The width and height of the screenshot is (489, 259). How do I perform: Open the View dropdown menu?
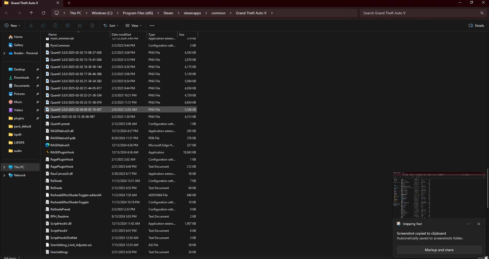point(133,25)
